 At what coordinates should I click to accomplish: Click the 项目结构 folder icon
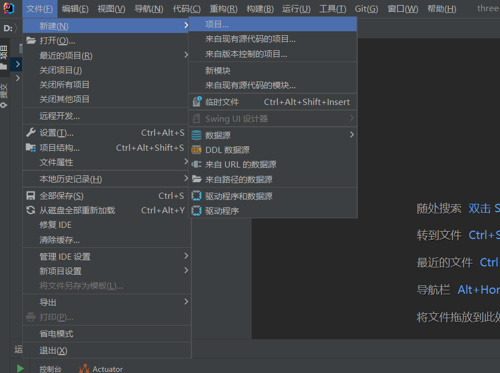[31, 148]
